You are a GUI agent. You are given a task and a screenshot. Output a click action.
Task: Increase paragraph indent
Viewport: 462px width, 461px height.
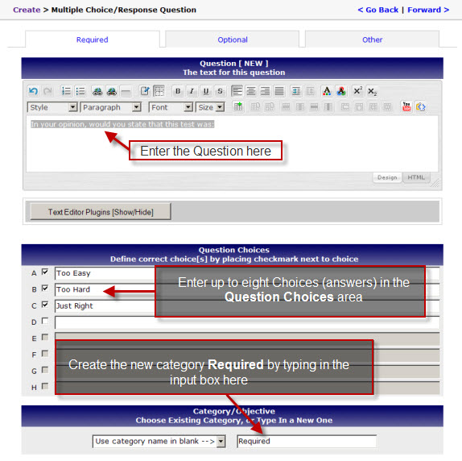point(296,91)
